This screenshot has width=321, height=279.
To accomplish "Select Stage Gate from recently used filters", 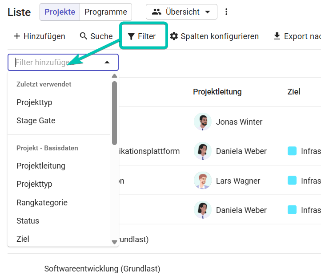I will coord(36,121).
